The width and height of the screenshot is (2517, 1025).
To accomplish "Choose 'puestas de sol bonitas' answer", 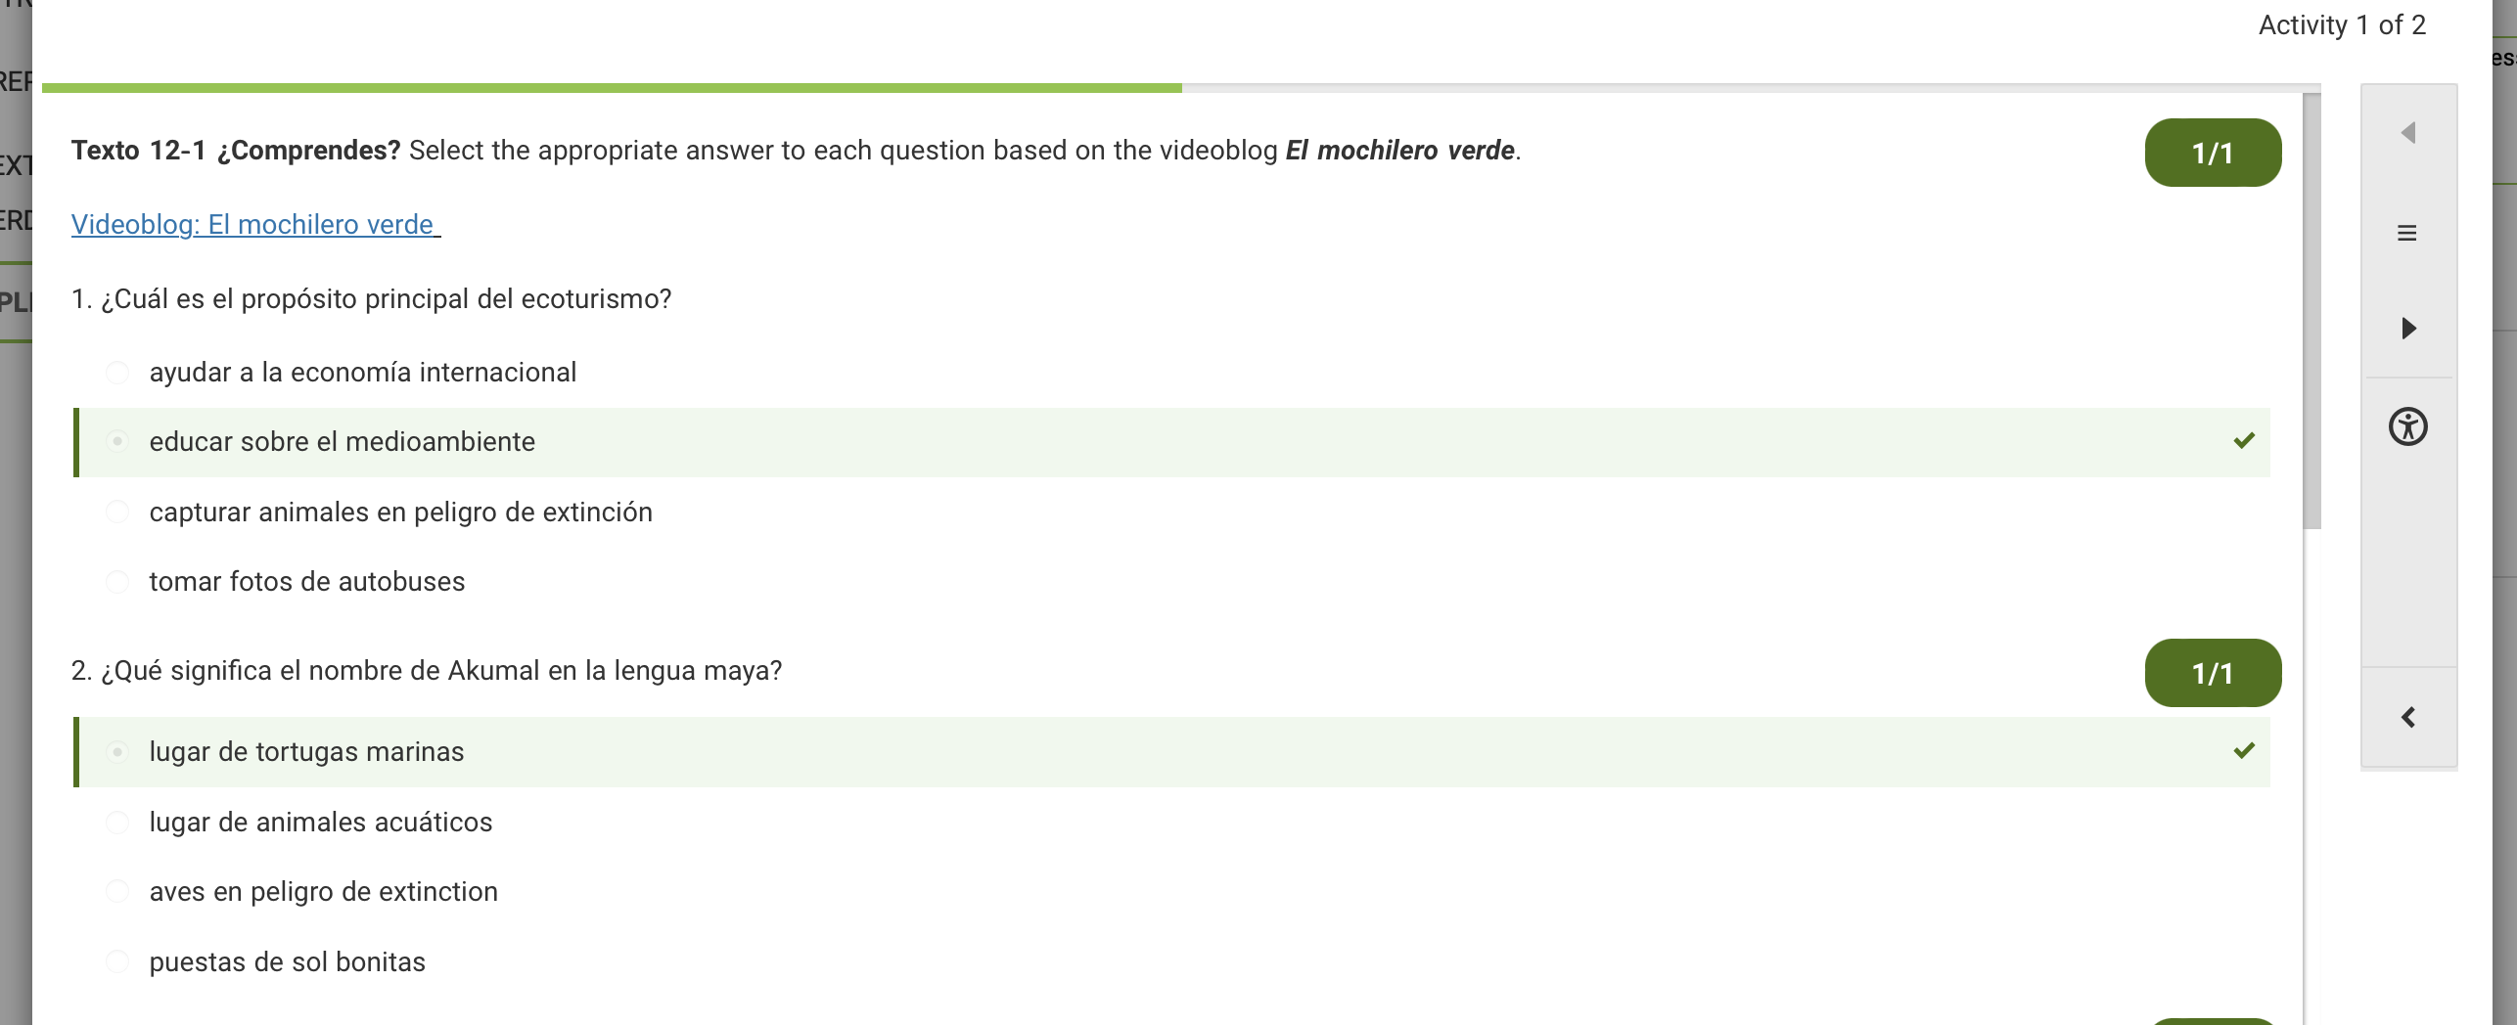I will [x=117, y=962].
